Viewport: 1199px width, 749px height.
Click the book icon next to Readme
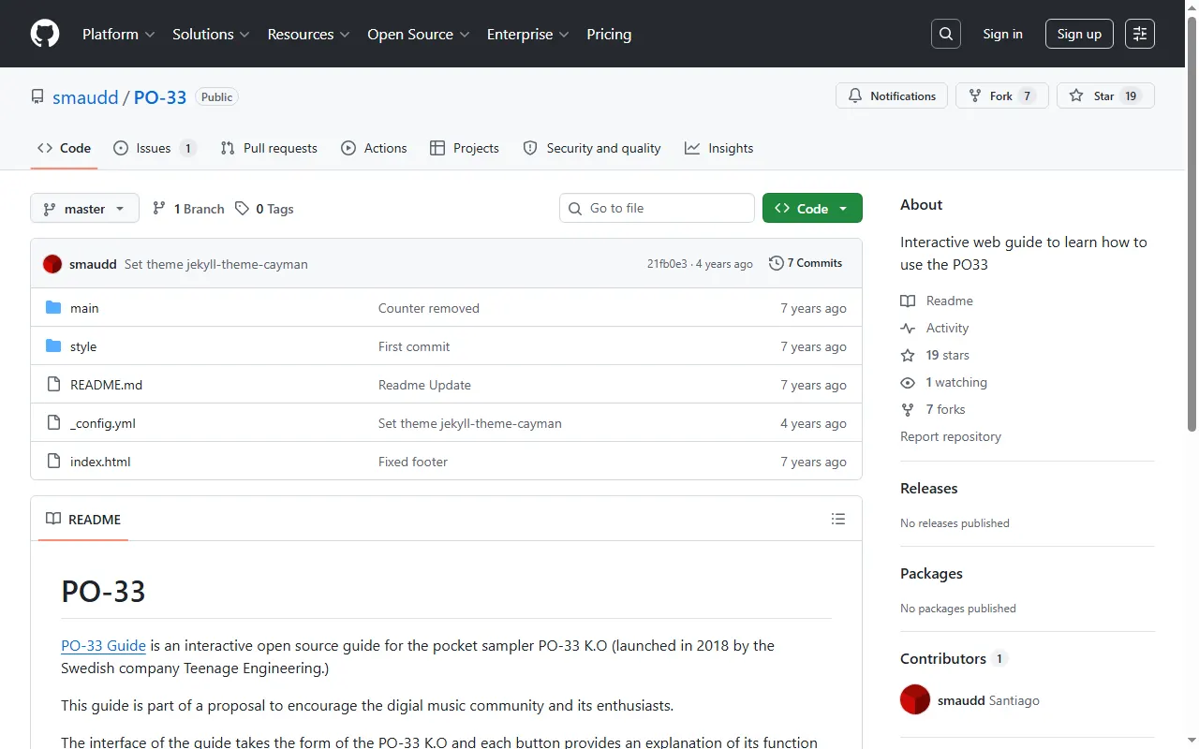tap(908, 301)
